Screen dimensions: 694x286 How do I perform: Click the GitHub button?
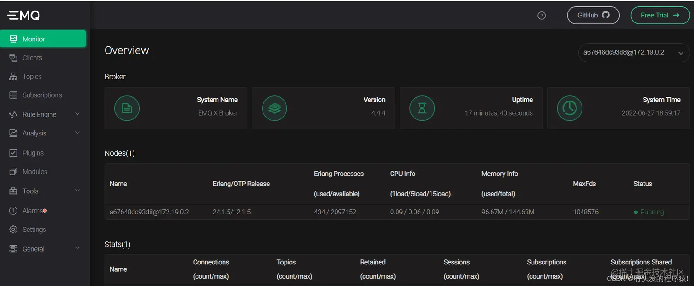[593, 15]
